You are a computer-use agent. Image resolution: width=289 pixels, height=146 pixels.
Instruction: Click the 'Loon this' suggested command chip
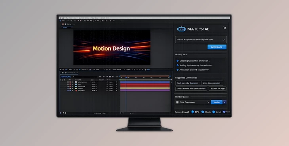[212, 83]
